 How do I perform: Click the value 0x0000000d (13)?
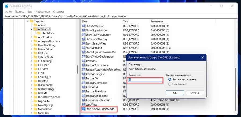[161, 48]
